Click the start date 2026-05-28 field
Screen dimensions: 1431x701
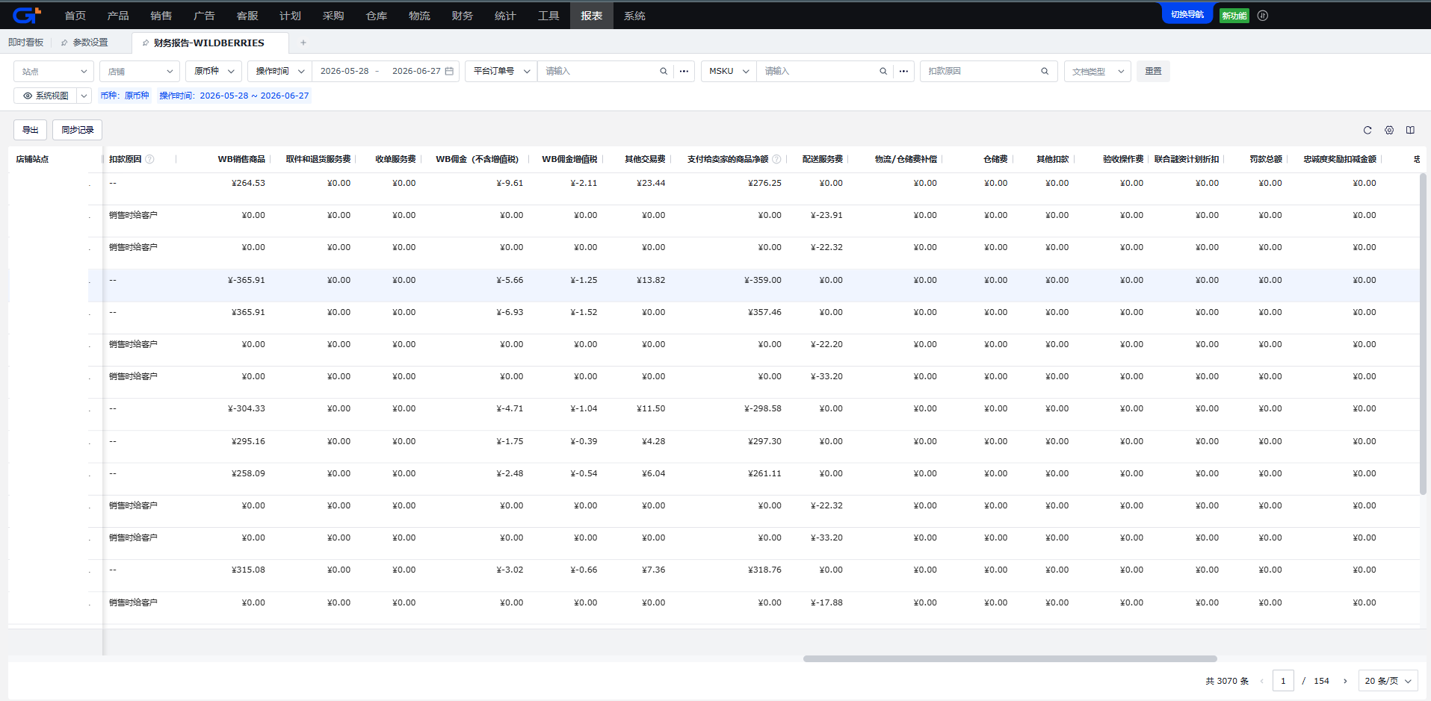(344, 71)
